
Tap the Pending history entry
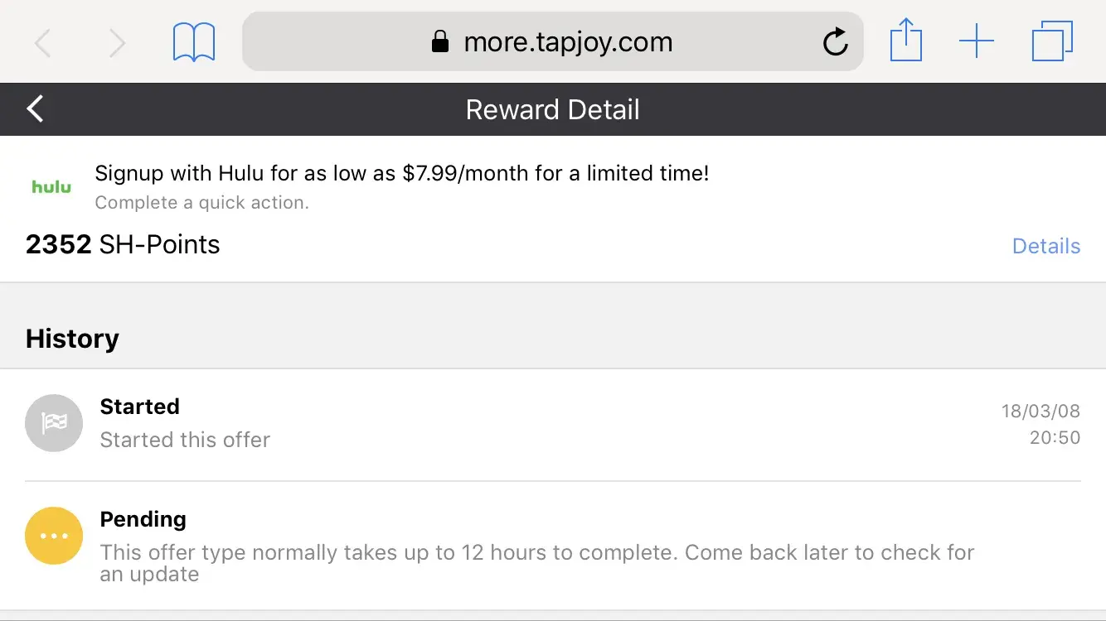click(536, 546)
